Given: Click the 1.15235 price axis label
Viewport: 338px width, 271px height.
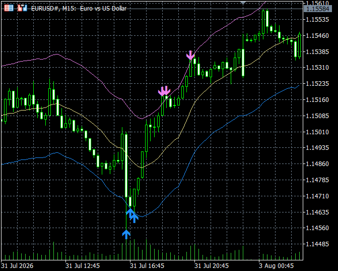Looking at the screenshot, I should pos(317,84).
